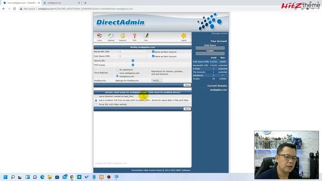This screenshot has width=322, height=181.
Task: Close the first DirectAdmin browser tab
Action: (x=39, y=3)
